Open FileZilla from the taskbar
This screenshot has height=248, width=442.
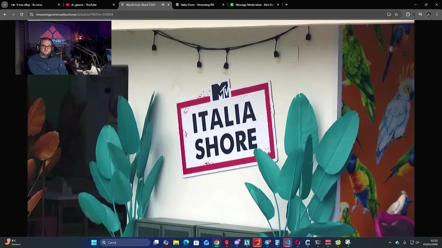pos(227,242)
